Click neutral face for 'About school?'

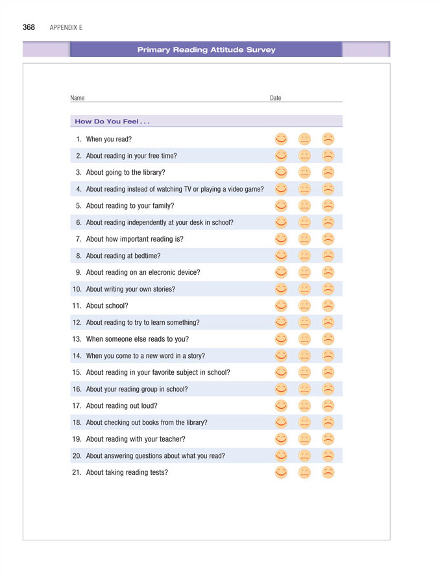[x=304, y=305]
